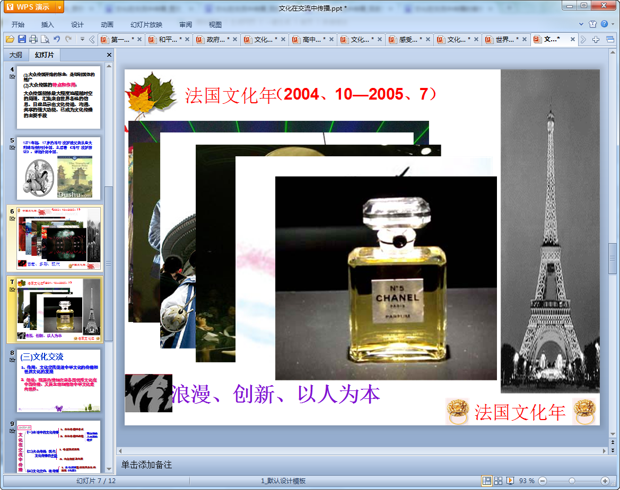Switch to normal view icon in status bar
Image resolution: width=620 pixels, height=490 pixels.
(487, 480)
